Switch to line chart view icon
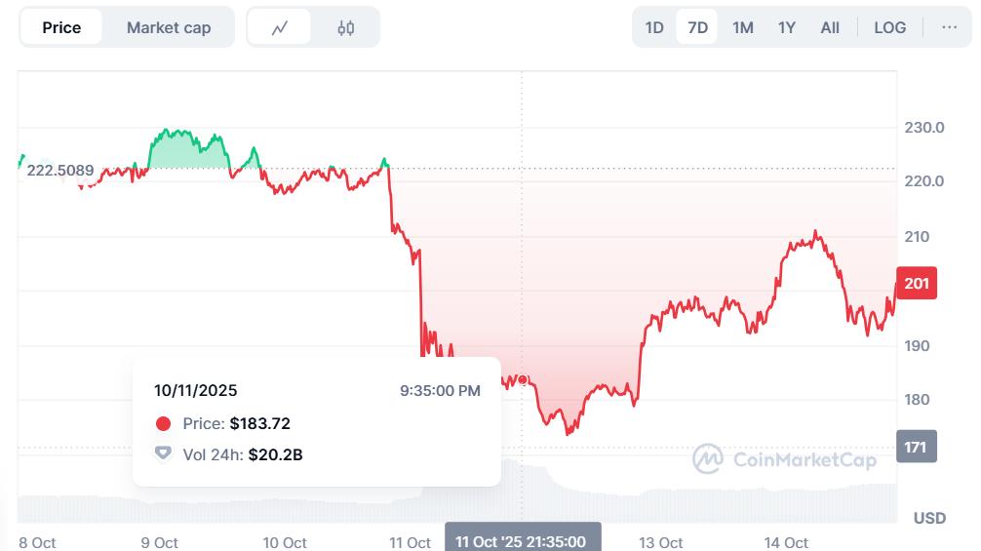Image resolution: width=981 pixels, height=551 pixels. pos(280,27)
